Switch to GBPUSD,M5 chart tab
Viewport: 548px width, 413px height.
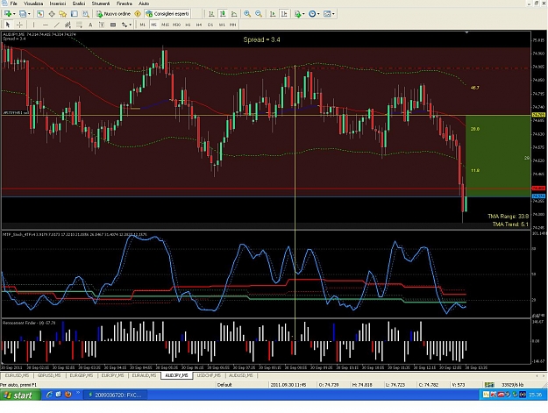(49, 375)
